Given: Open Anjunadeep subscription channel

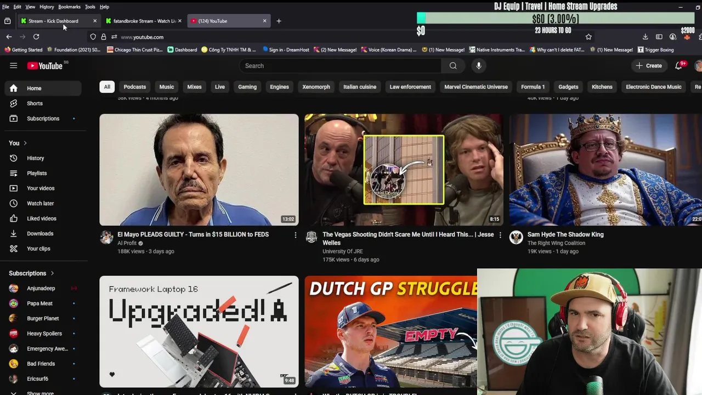Looking at the screenshot, I should [x=43, y=289].
